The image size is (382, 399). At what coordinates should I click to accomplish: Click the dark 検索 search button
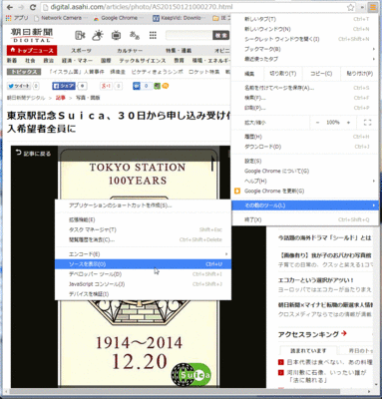pos(220,35)
